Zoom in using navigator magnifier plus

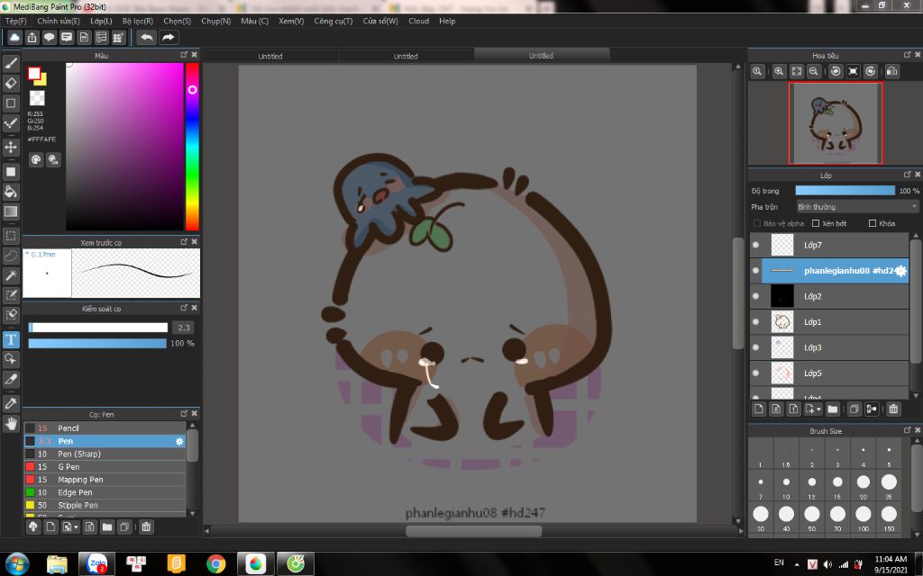tap(779, 71)
